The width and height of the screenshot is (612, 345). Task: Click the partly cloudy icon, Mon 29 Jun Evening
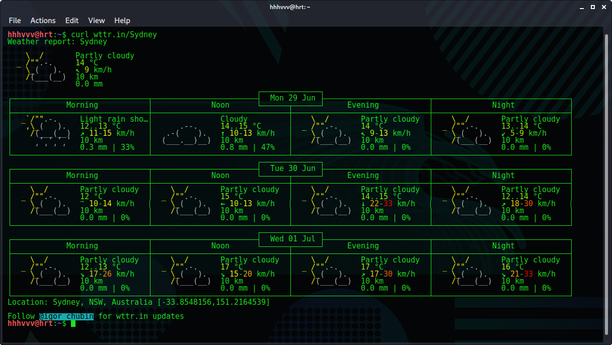coord(327,130)
